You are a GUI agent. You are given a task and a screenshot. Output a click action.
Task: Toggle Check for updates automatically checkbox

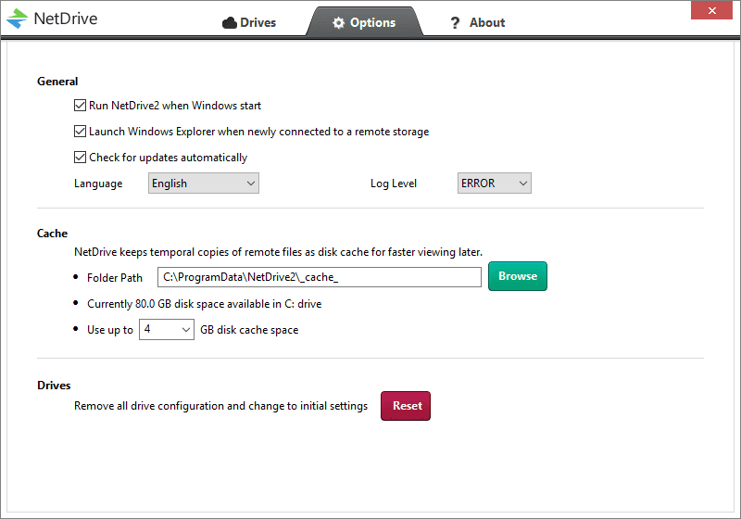point(80,158)
